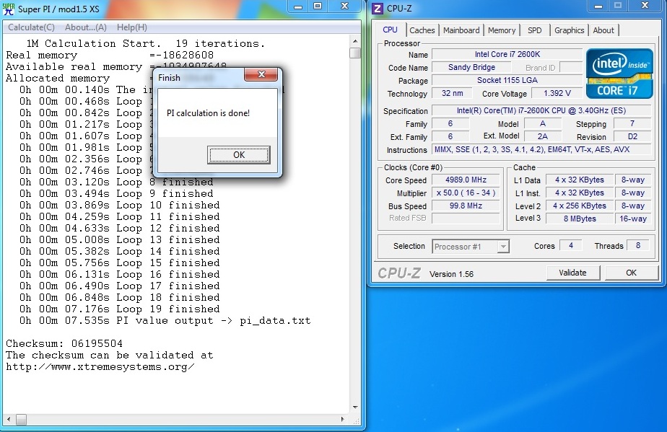Click the Super PI horizontal scrollbar right arrow
The height and width of the screenshot is (432, 667).
tap(343, 420)
